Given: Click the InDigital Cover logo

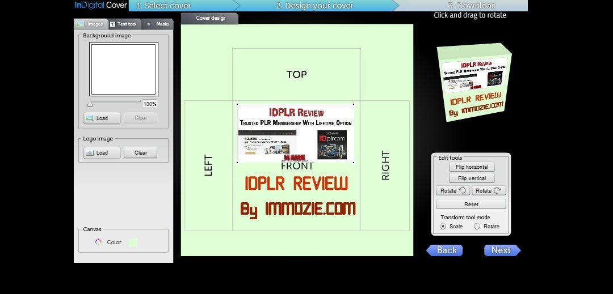Looking at the screenshot, I should point(101,6).
